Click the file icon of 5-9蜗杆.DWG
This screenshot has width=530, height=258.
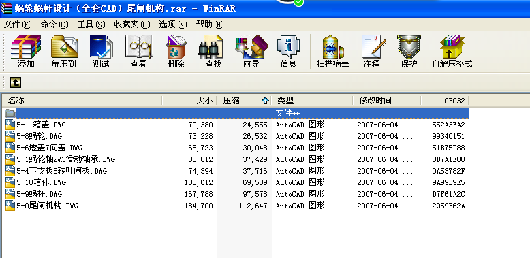(10, 194)
